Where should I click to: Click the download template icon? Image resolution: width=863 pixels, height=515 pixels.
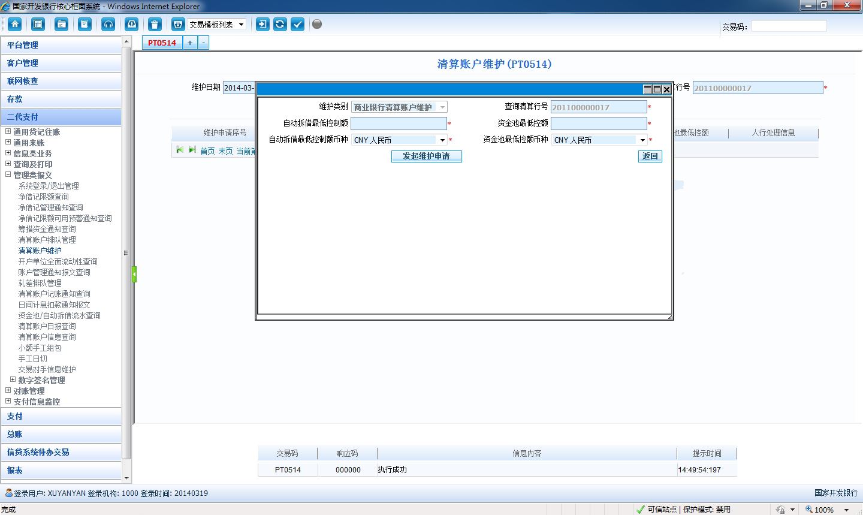178,24
